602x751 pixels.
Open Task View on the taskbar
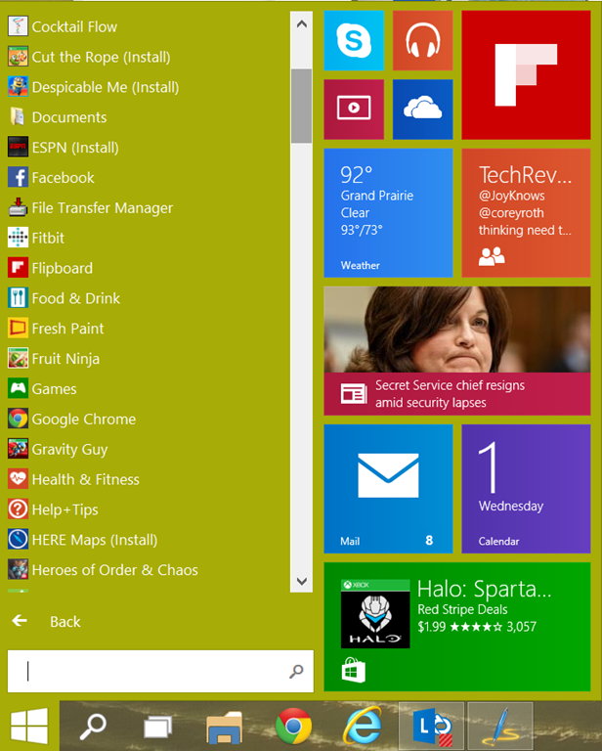(x=158, y=727)
